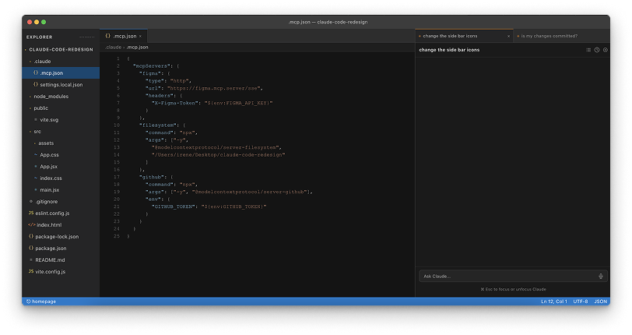Open vite.config.js in the explorer
This screenshot has height=335, width=632.
[61, 272]
